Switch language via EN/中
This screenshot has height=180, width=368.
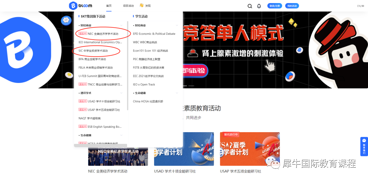361,6
